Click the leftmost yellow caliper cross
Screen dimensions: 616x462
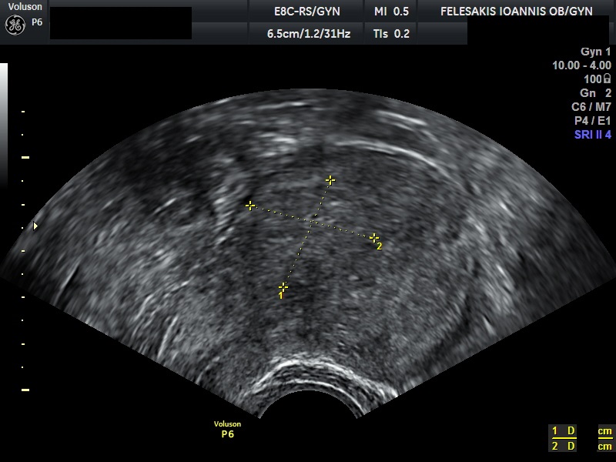249,206
